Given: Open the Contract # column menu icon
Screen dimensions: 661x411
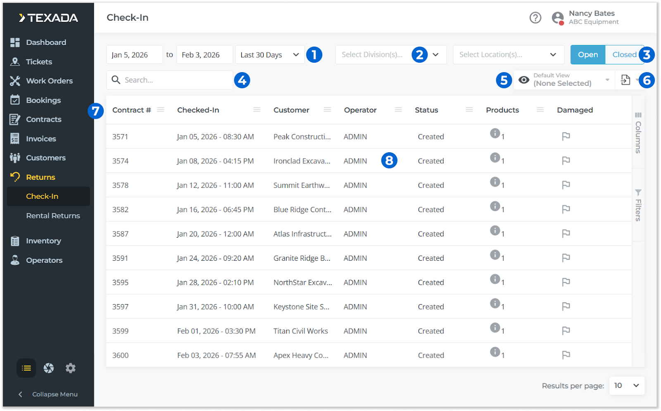Looking at the screenshot, I should pos(161,110).
